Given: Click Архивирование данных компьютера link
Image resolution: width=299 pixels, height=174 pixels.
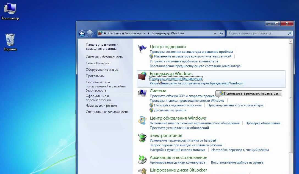Looking at the screenshot, I should (177, 162).
